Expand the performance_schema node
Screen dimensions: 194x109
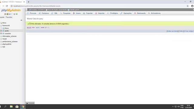(x=1, y=41)
